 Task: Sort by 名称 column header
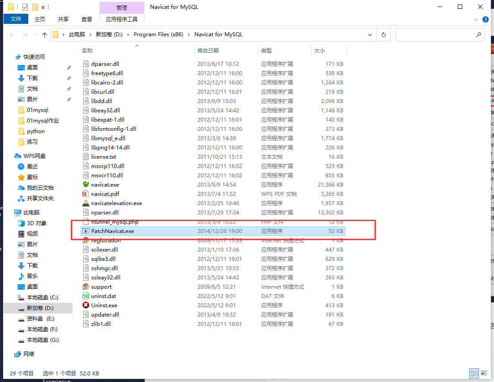tap(87, 51)
